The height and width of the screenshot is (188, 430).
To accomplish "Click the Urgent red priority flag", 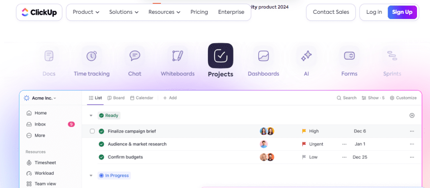I will 304,144.
